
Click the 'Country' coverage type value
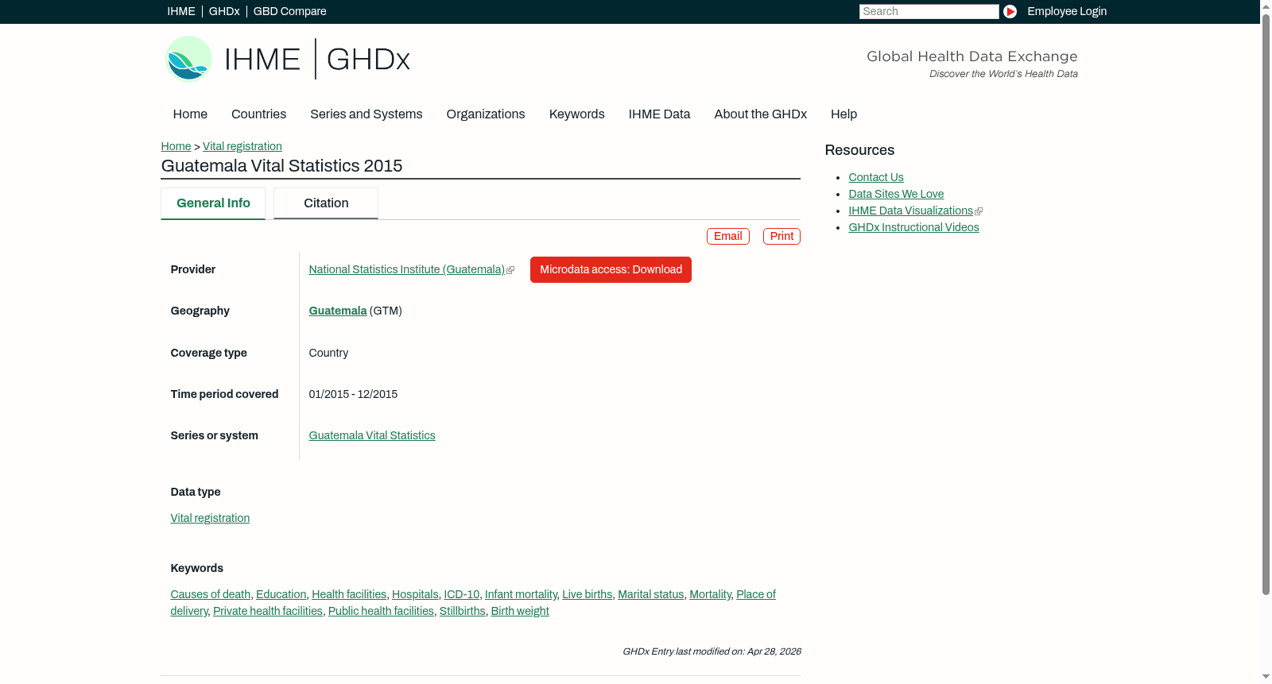328,353
